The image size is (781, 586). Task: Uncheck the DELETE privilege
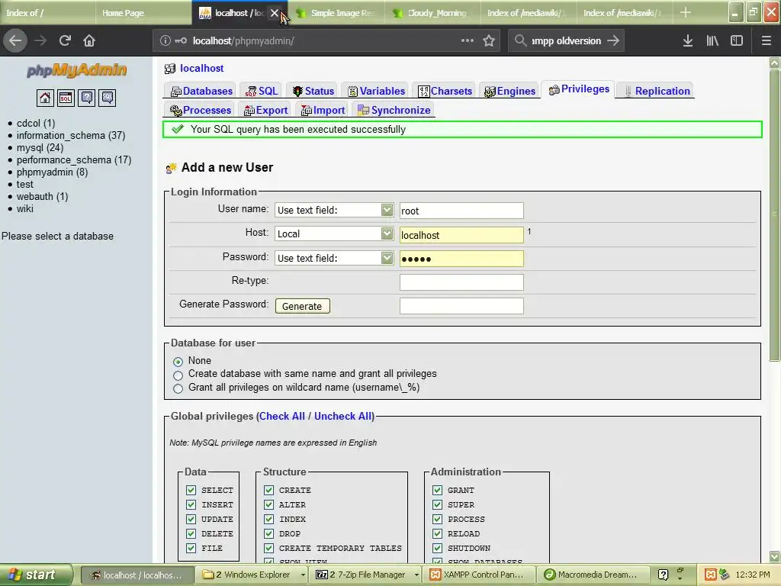pyautogui.click(x=191, y=533)
